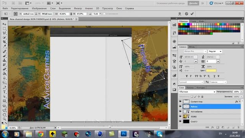Select the Horizontal Type tool
The image size is (245, 138).
tap(4, 92)
